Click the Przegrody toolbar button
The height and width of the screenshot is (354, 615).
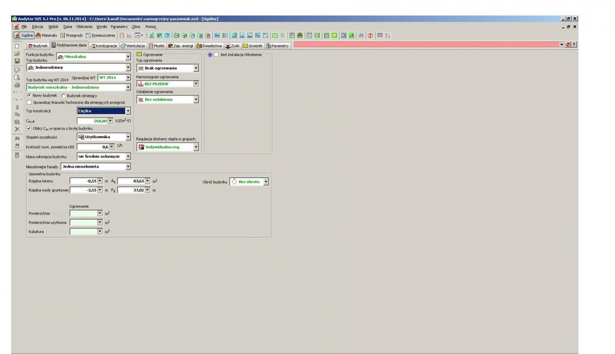(72, 36)
